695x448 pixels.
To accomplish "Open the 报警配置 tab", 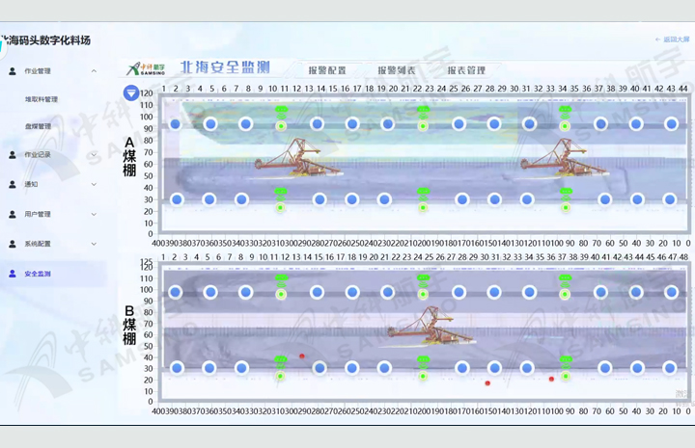I will (x=327, y=70).
